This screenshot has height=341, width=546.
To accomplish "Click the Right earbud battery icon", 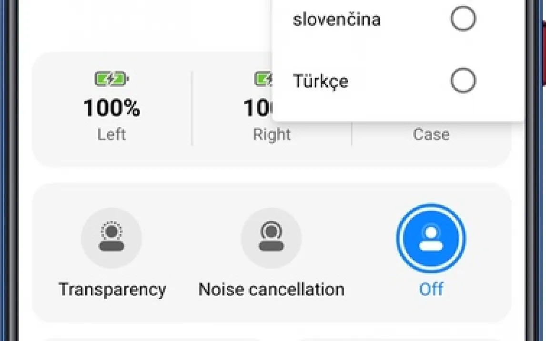I will pos(263,79).
